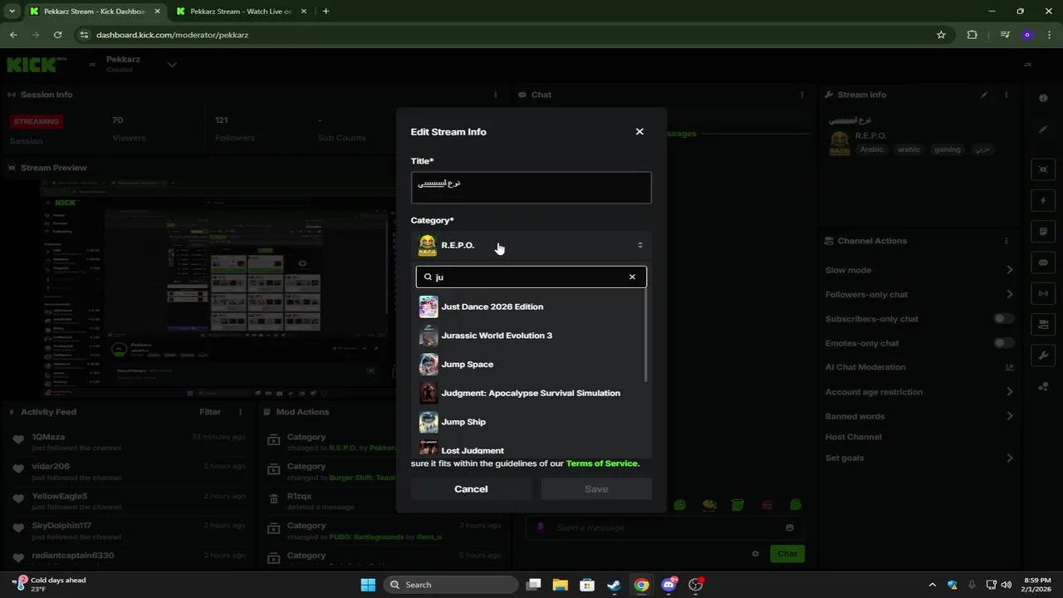Open Chat panel options menu
1063x598 pixels.
803,95
